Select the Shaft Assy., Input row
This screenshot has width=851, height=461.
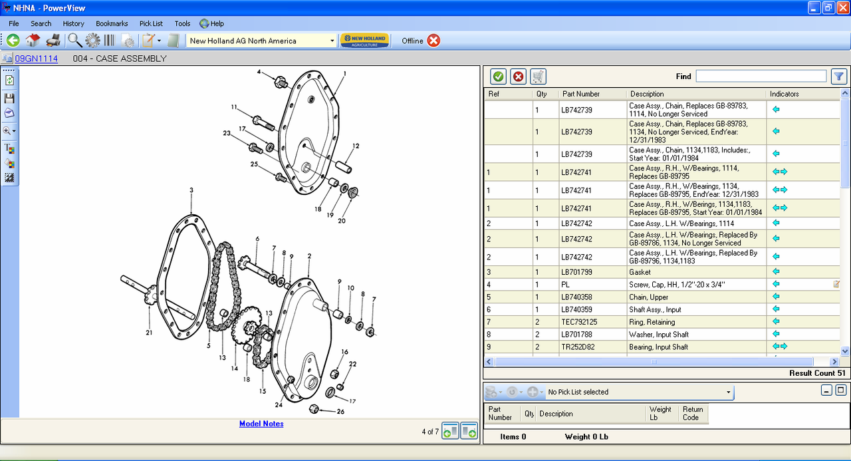(x=662, y=309)
